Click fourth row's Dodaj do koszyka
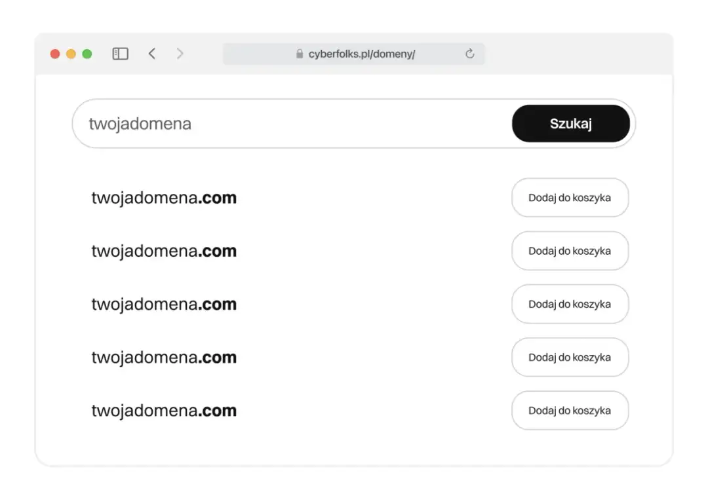Viewport: 708px width, 490px height. tap(570, 358)
